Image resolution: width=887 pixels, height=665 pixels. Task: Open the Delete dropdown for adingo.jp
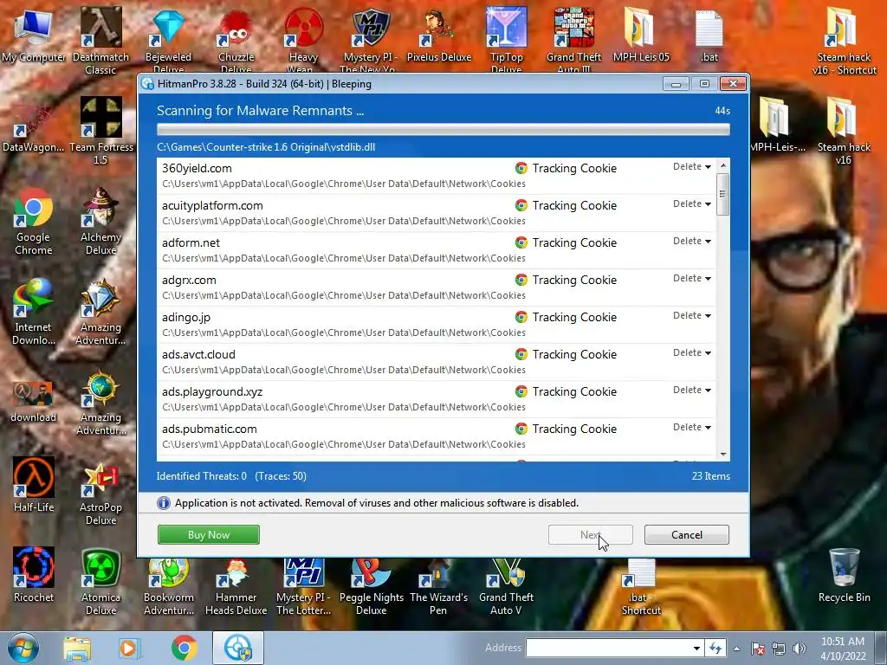click(692, 316)
